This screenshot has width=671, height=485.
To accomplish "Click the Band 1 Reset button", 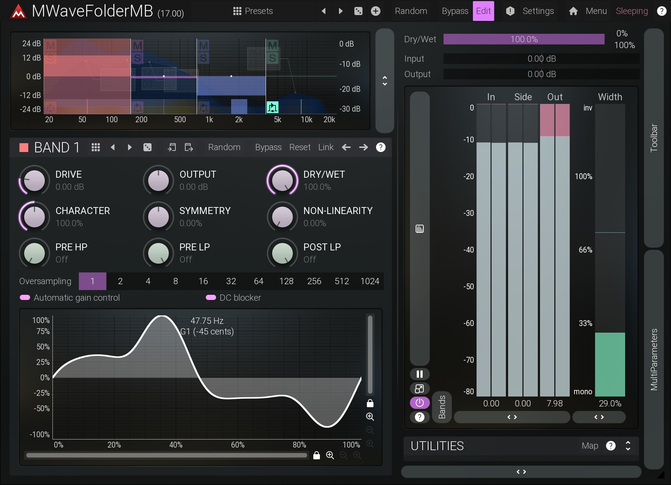I will [300, 147].
